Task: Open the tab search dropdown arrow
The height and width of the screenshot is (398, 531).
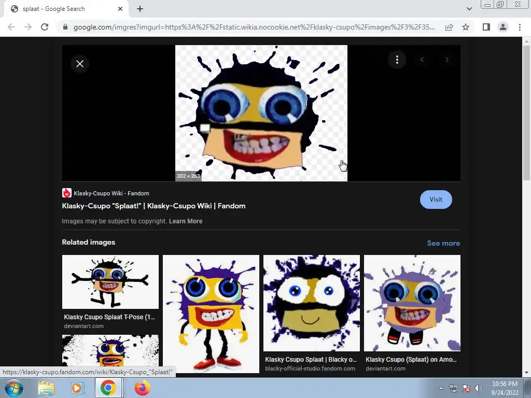Action: [469, 9]
